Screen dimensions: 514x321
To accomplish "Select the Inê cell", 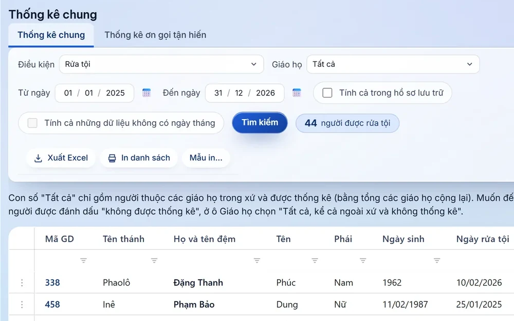I will click(x=109, y=305).
